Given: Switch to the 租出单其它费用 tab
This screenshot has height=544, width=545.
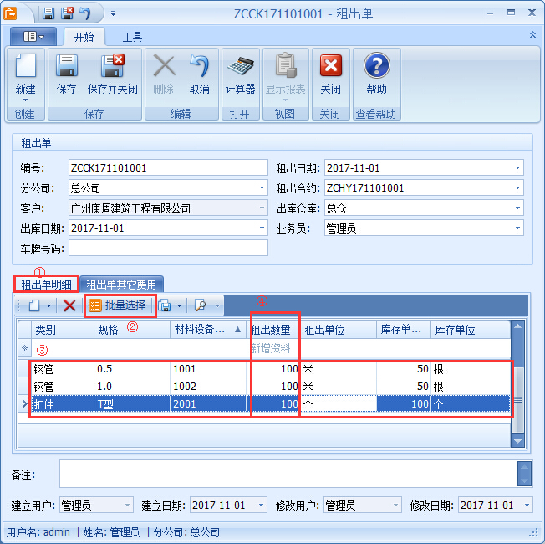Looking at the screenshot, I should 122,285.
